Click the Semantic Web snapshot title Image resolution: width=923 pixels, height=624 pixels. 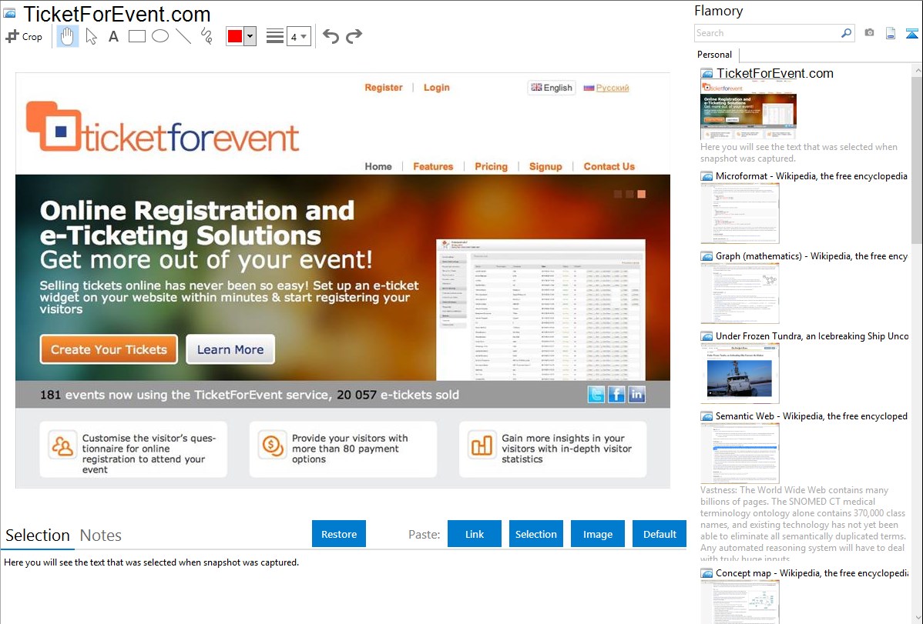(811, 415)
